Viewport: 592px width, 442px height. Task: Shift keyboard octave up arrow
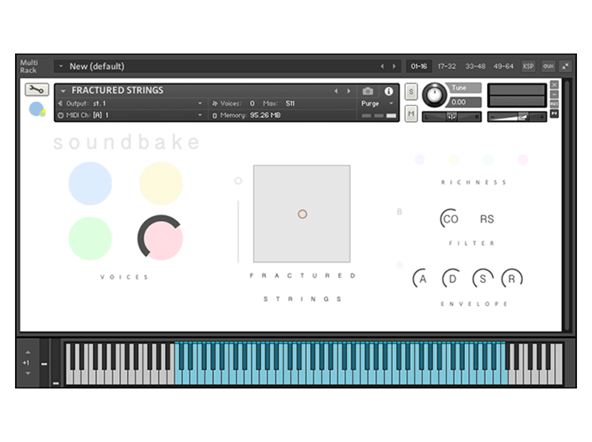[x=28, y=352]
